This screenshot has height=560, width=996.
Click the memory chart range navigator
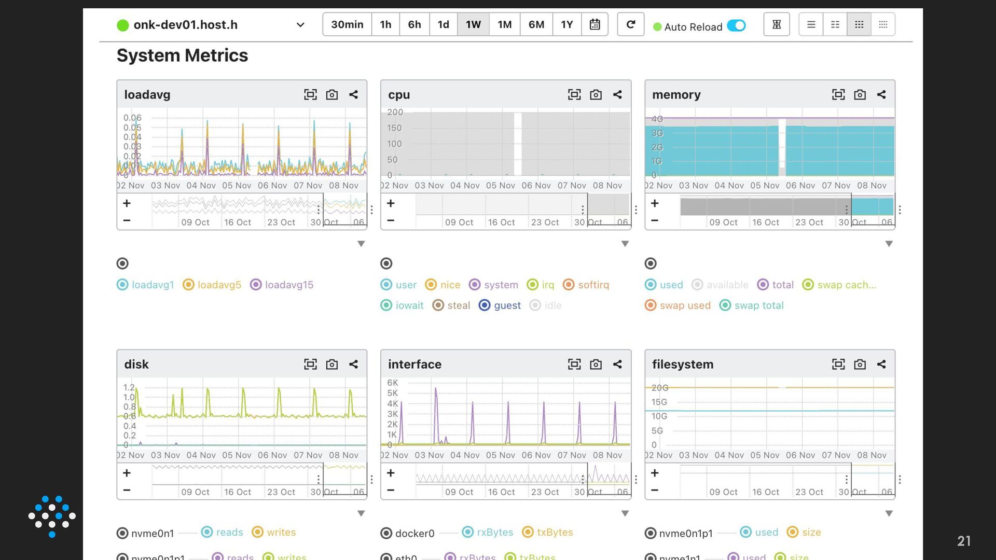(x=786, y=207)
